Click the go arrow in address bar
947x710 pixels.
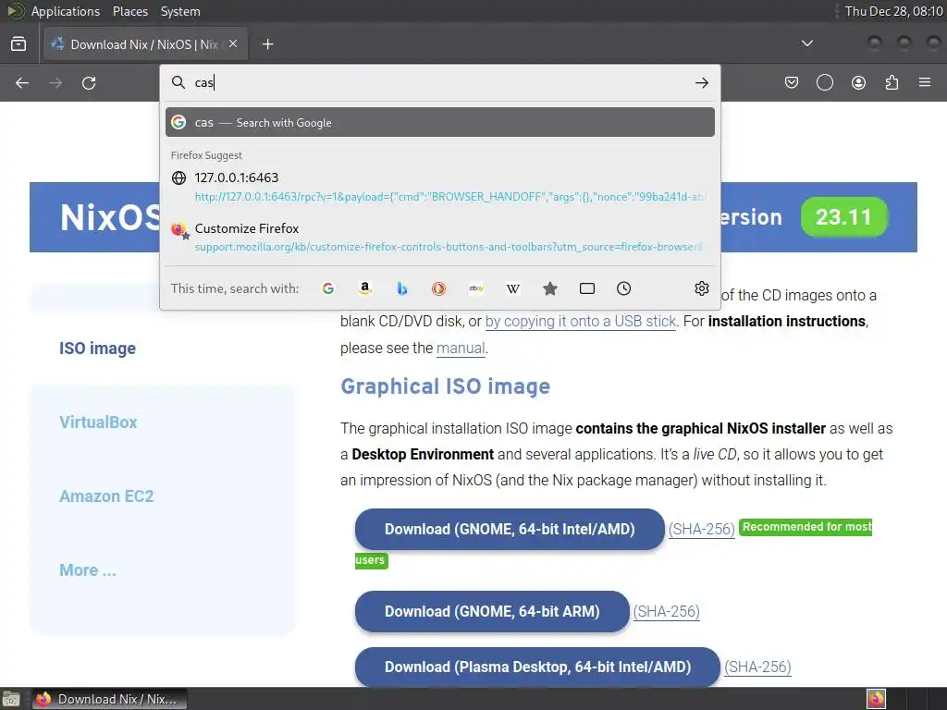pyautogui.click(x=701, y=82)
